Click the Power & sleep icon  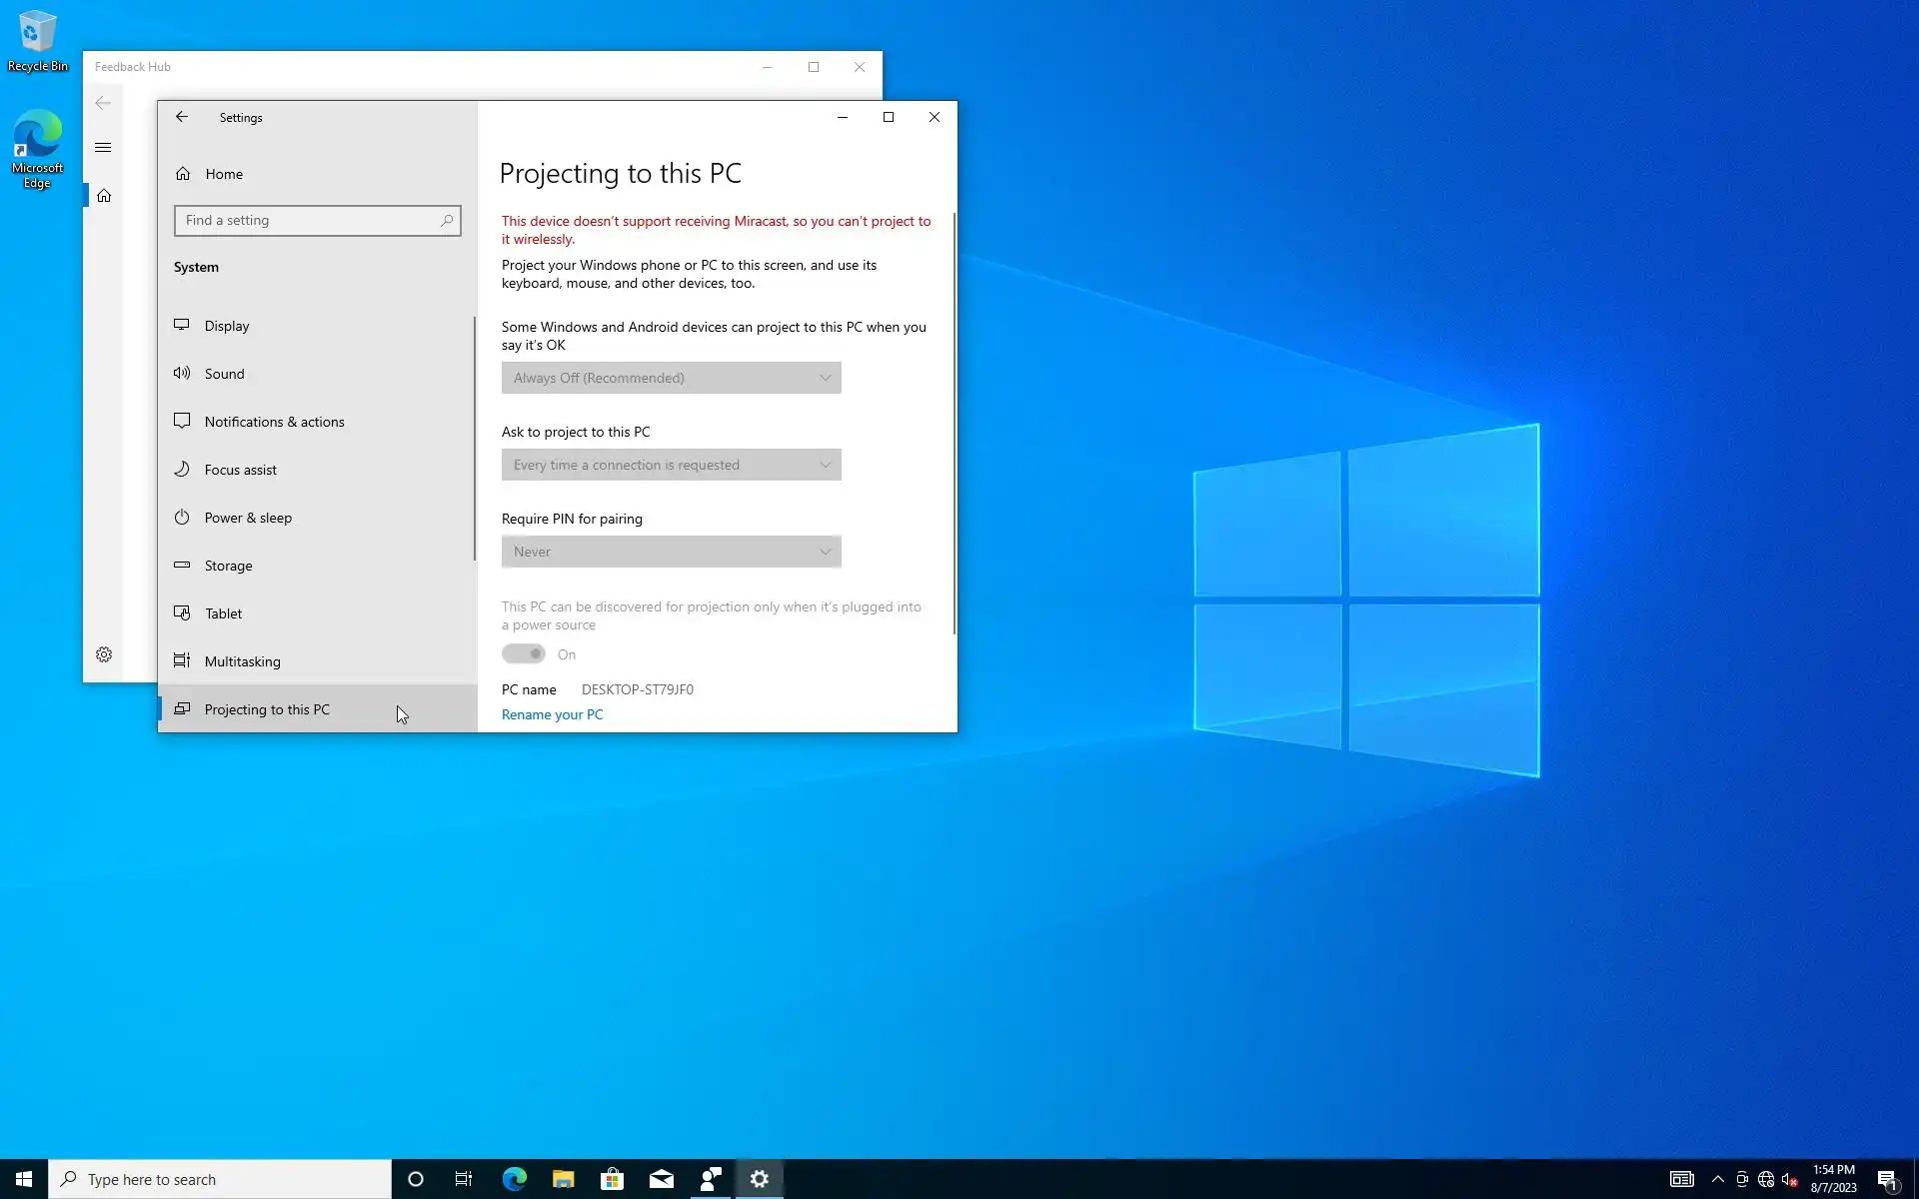pos(182,517)
